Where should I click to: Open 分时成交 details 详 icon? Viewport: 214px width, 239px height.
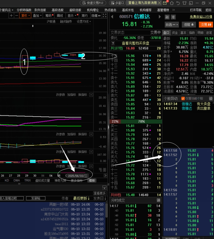(158, 200)
